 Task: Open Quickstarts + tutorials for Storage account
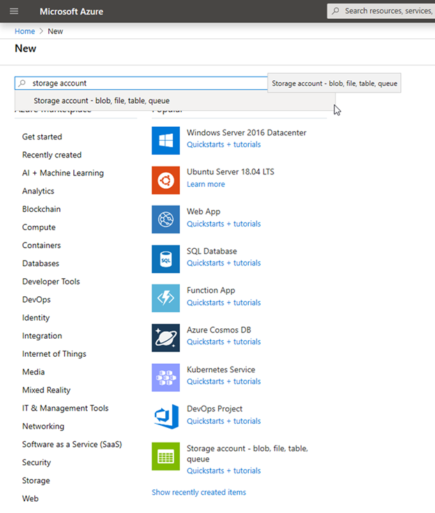coord(224,470)
